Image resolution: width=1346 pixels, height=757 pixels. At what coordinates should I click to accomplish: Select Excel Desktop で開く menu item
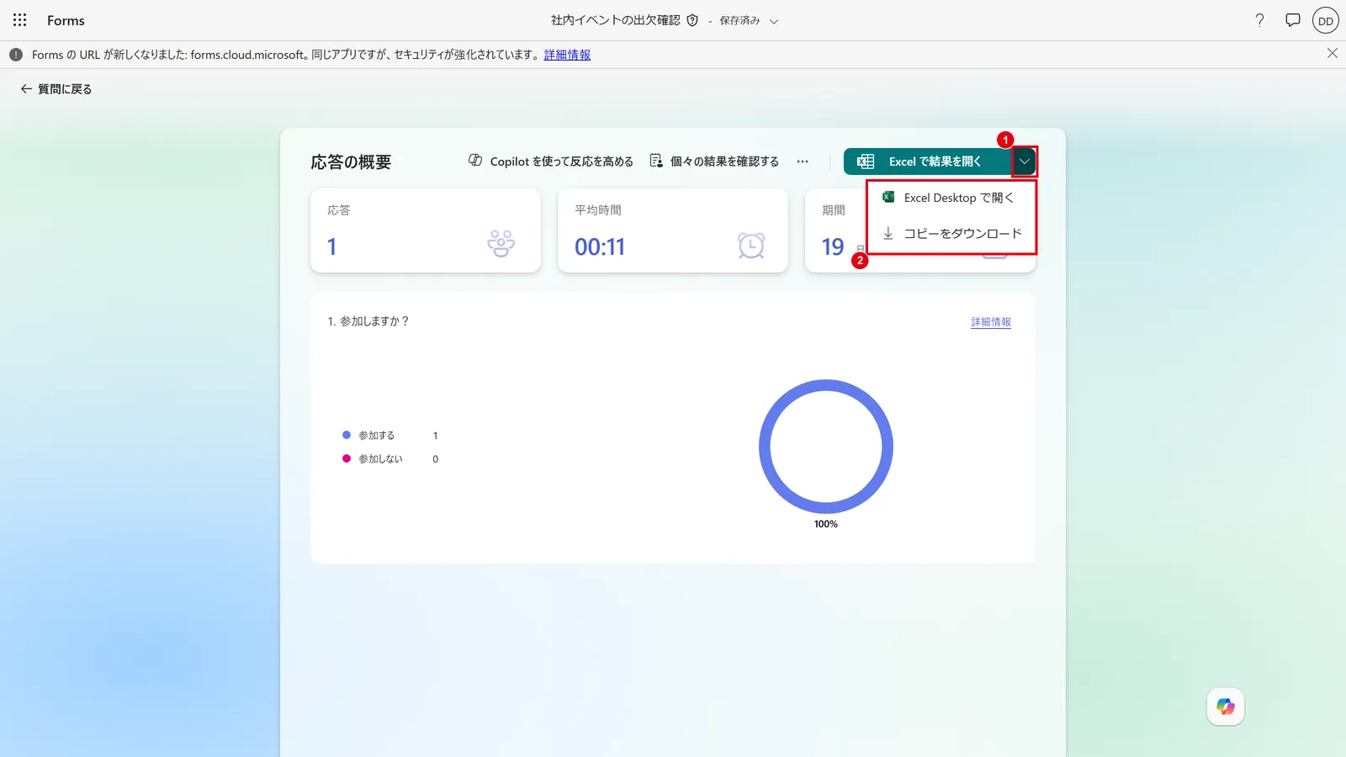pyautogui.click(x=951, y=198)
